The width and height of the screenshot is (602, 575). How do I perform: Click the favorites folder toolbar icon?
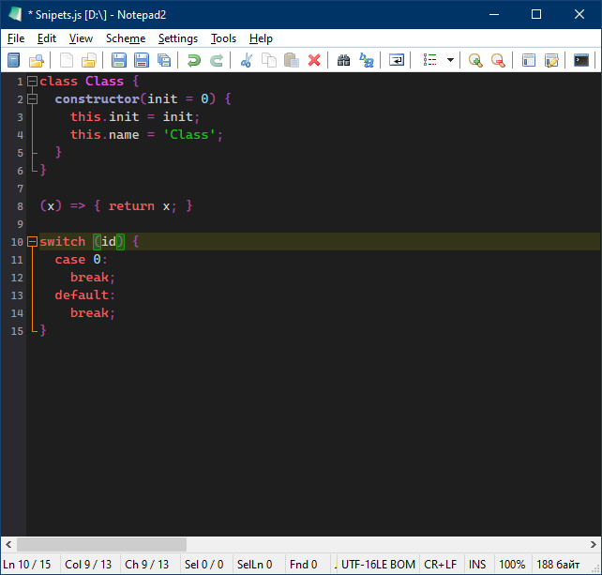(x=89, y=60)
